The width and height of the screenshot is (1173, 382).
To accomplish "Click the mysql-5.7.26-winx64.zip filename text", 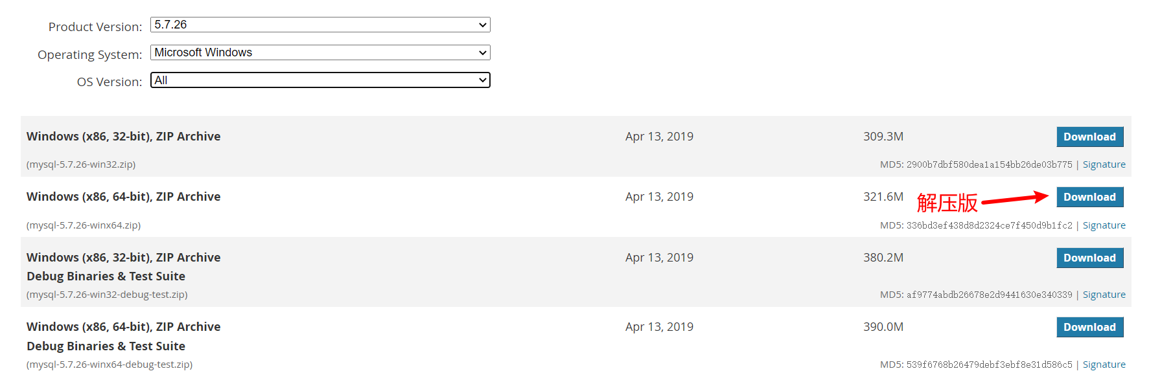I will coord(84,225).
